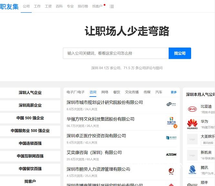This screenshot has height=186, width=215.
Task: Select the 餐饮 category tab
Action: point(117,92)
